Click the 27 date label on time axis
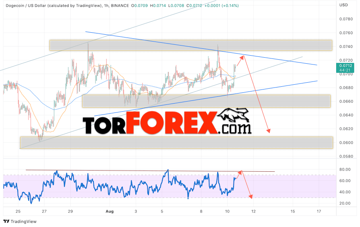This screenshot has width=360, height=227. tap(44, 211)
